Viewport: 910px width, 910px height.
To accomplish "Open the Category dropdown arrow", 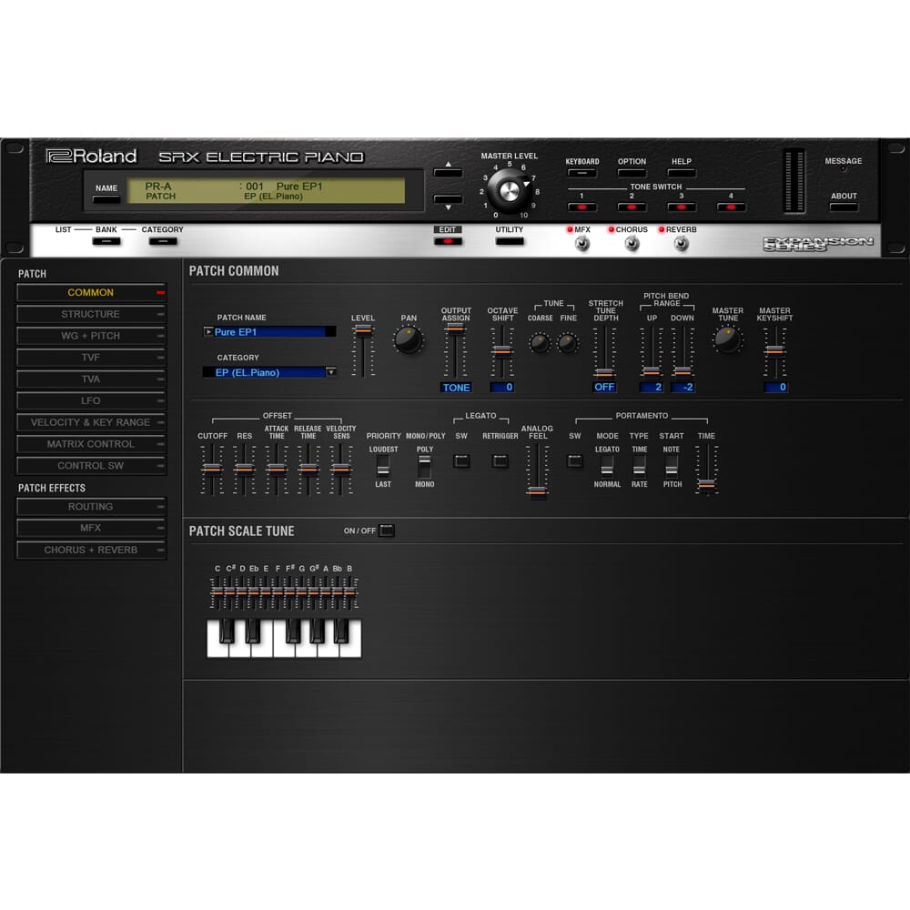I will [x=331, y=372].
